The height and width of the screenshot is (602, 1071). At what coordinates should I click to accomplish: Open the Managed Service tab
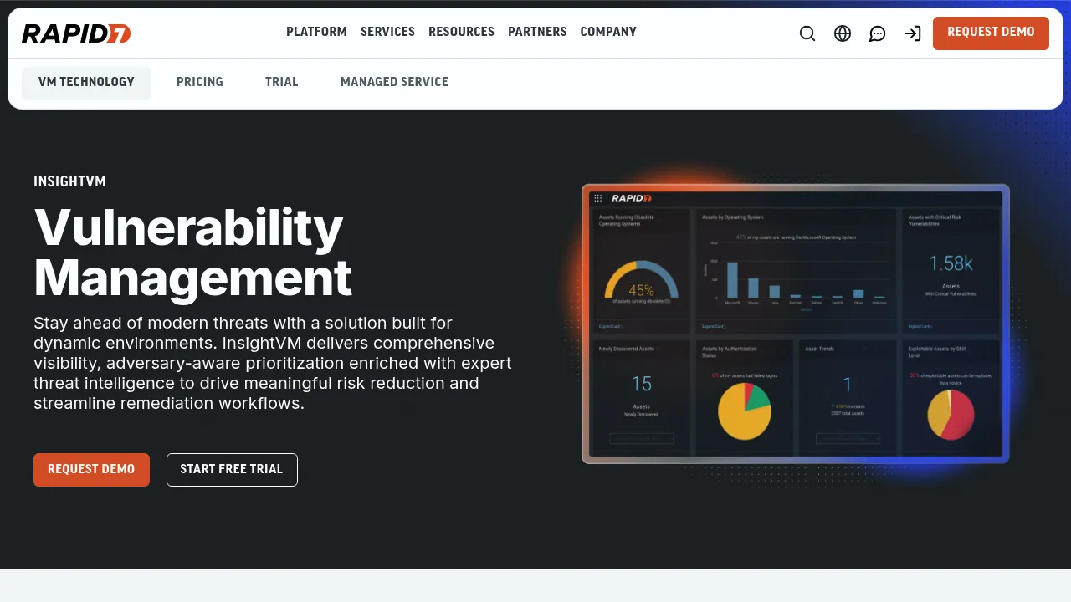coord(394,83)
